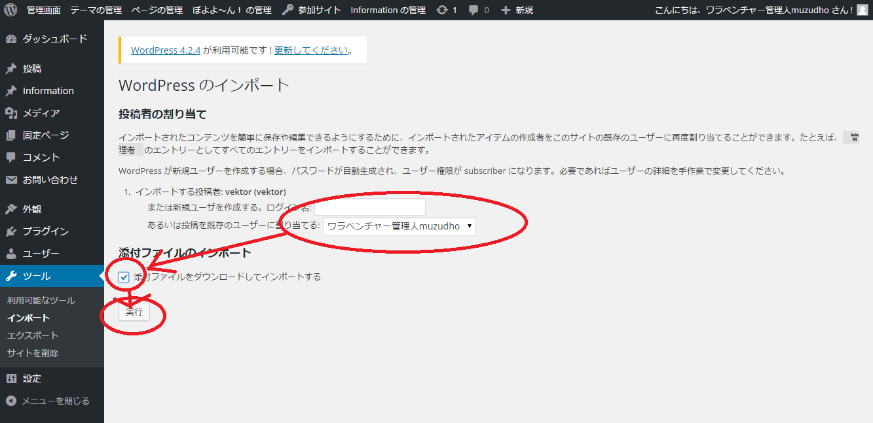Image resolution: width=873 pixels, height=423 pixels.
Task: Click the お問い合わせ envelope icon
Action: [x=10, y=180]
